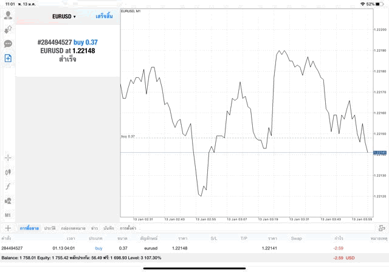389x272 pixels.
Task: Tap current price 1.22141 in table
Action: pos(269,248)
